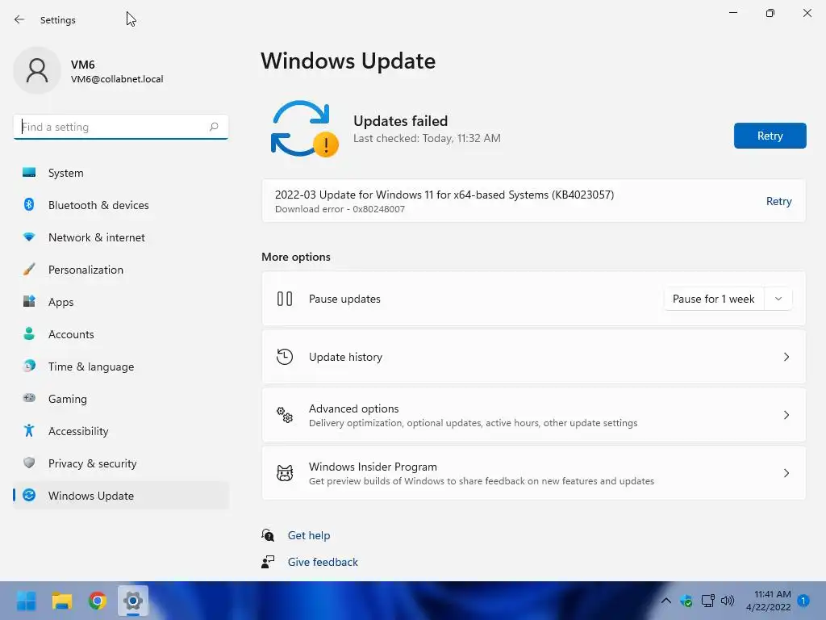Click the Last checked: Today, 11:32 AM text
Screen dimensions: 826x620
point(427,138)
